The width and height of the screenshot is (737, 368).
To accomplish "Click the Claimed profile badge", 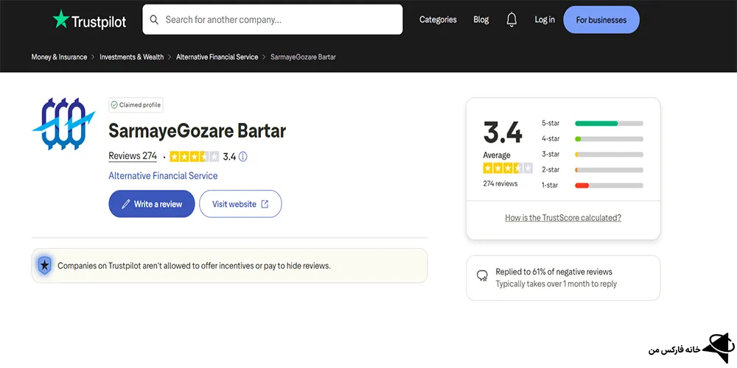I will [x=136, y=105].
